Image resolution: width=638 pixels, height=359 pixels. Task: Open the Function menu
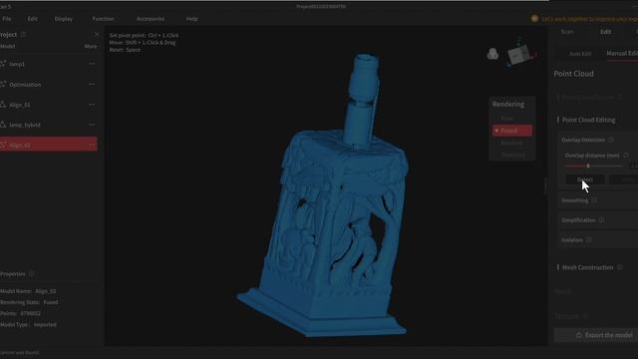[103, 19]
